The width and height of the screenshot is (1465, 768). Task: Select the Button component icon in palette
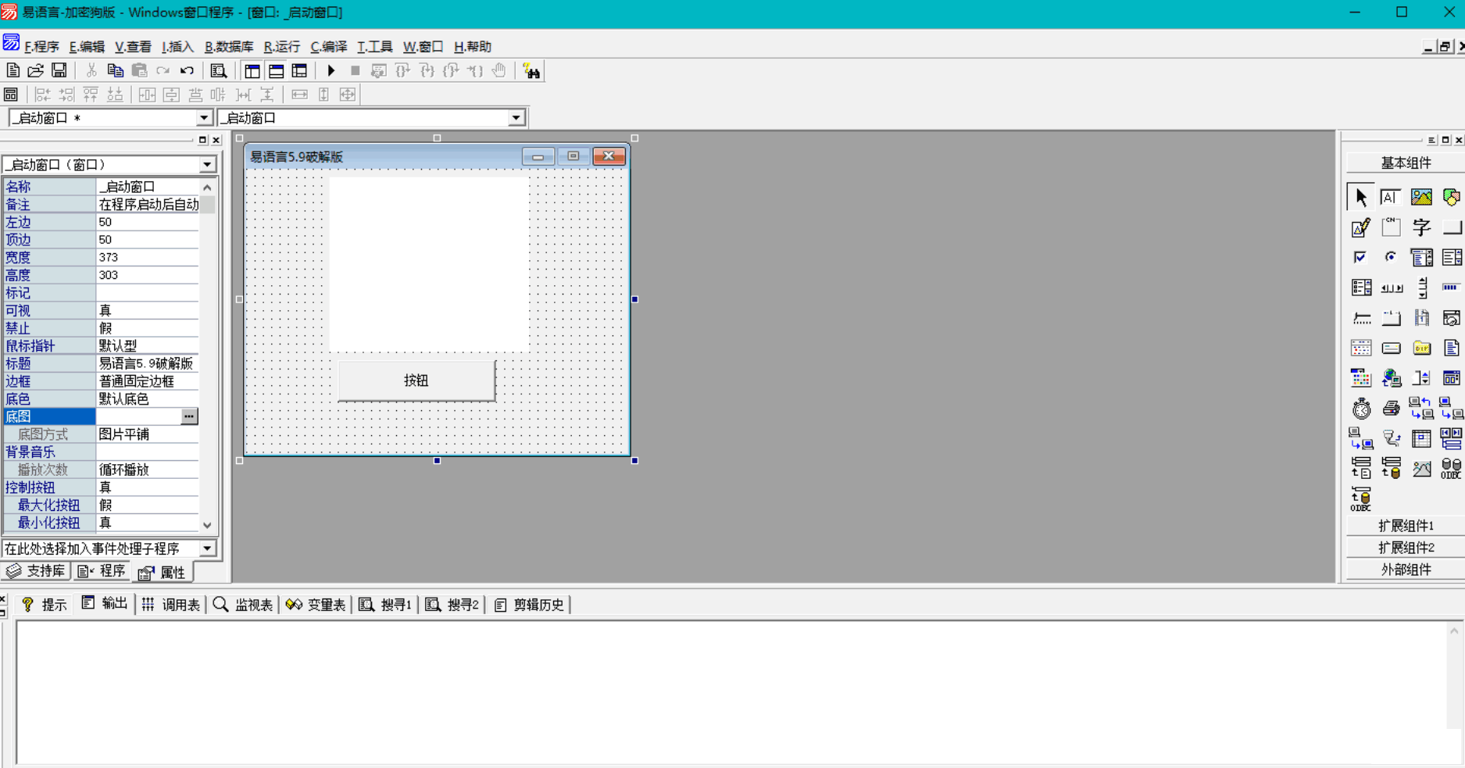(x=1452, y=227)
